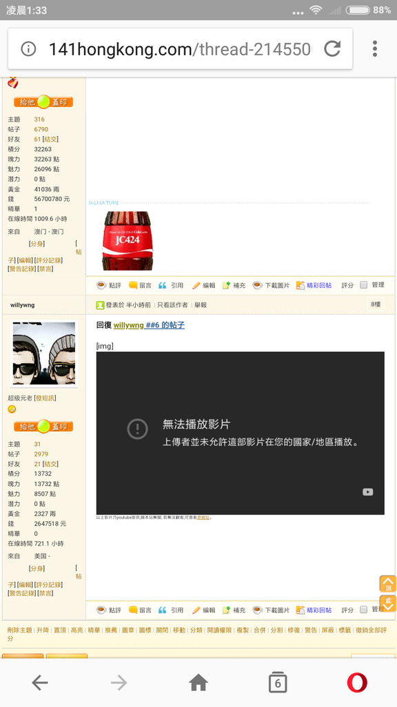397x707 pixels.
Task: Click 發短訊 next to 超級元老
Action: point(45,398)
